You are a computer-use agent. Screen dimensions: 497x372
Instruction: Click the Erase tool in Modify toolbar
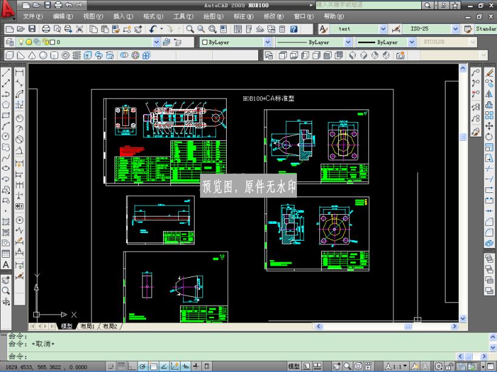tap(489, 73)
